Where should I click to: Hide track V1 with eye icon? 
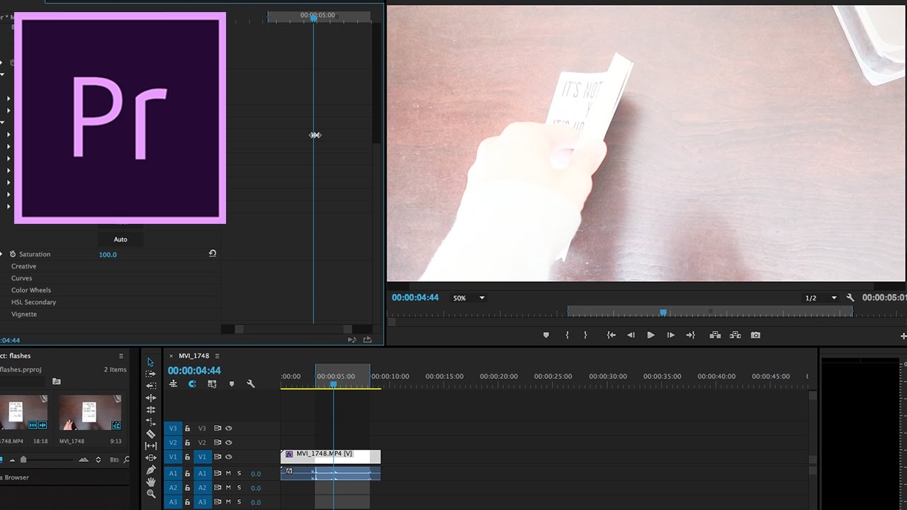[x=229, y=457]
